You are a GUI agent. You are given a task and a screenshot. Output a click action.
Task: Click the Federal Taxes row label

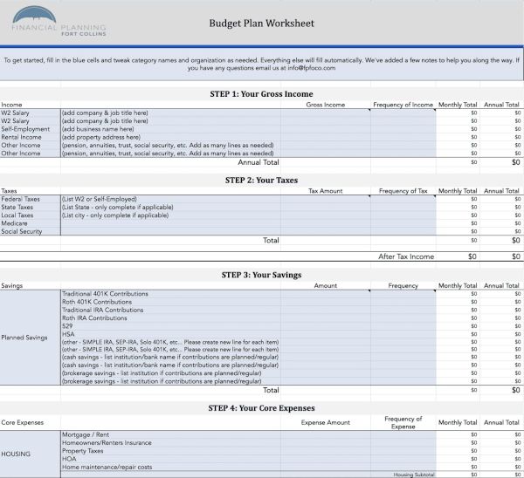click(20, 199)
